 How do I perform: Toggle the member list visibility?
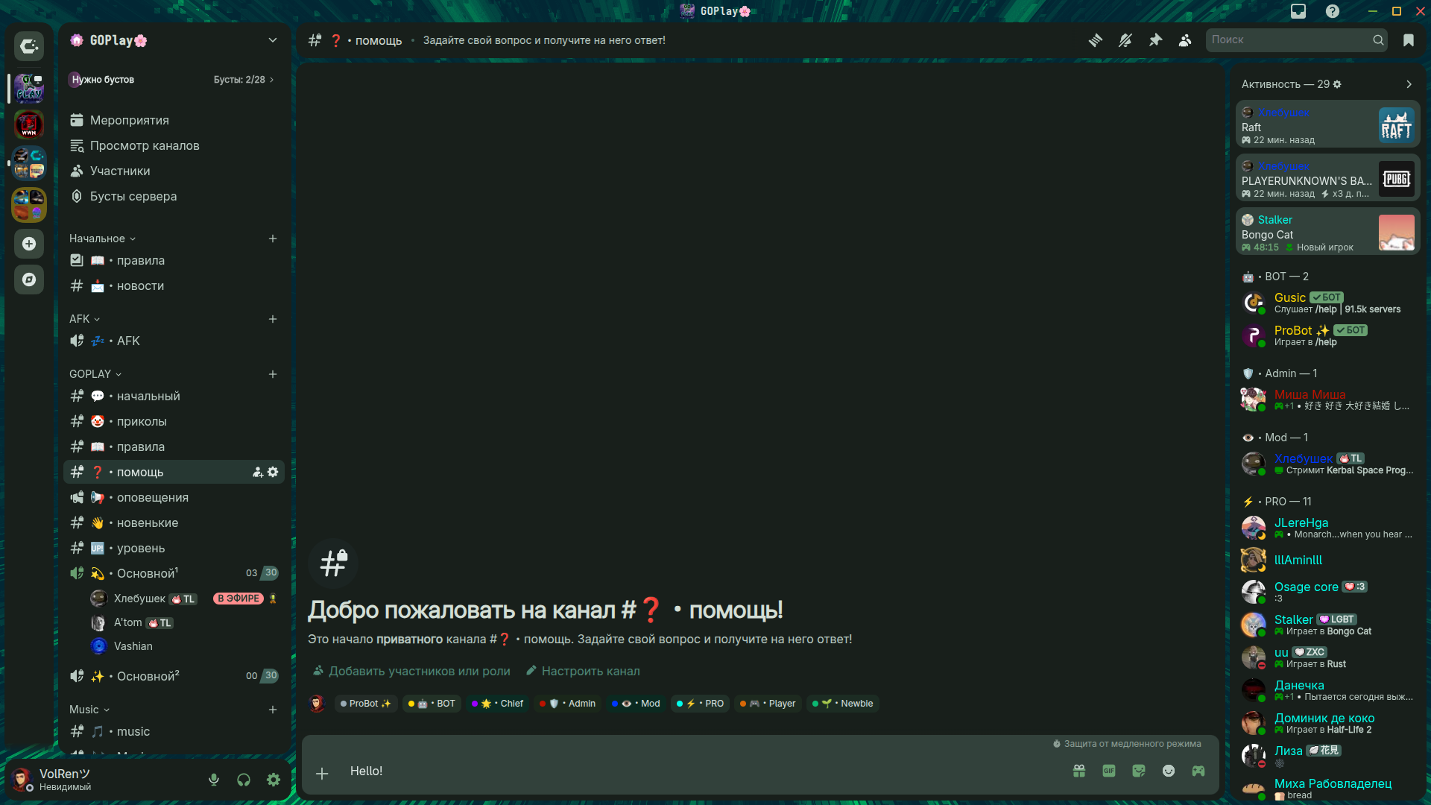coord(1185,40)
